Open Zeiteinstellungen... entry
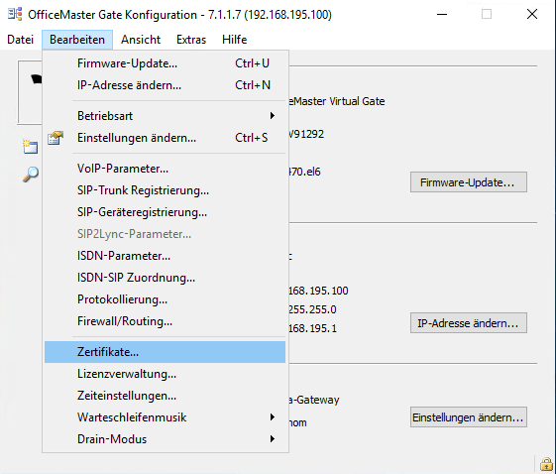 coord(165,396)
